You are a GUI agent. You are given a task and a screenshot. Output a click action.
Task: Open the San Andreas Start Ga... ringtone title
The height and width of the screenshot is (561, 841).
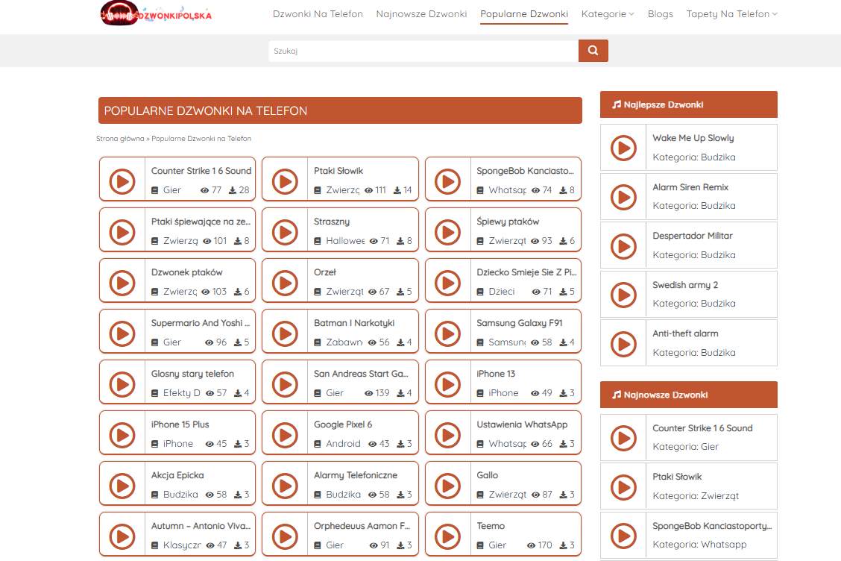pos(361,374)
